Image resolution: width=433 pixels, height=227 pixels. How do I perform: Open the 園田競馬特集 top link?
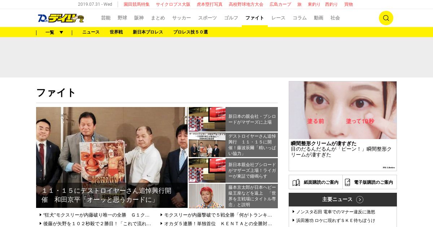click(137, 4)
